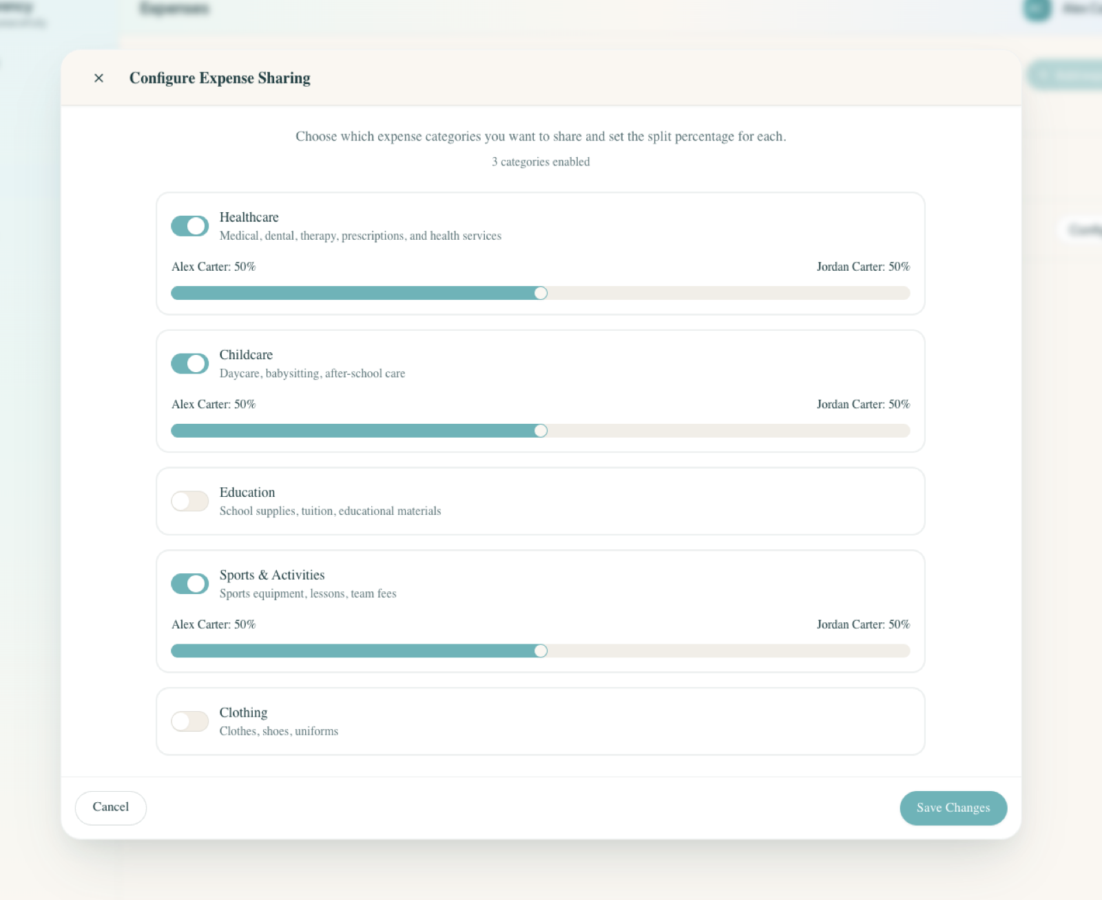This screenshot has width=1102, height=900.
Task: Click the Save Changes button
Action: point(953,808)
